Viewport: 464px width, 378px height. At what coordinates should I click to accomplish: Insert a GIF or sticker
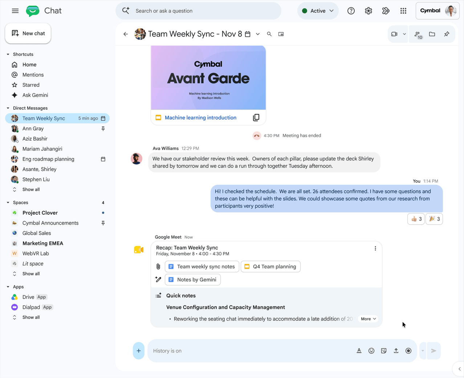pyautogui.click(x=384, y=351)
